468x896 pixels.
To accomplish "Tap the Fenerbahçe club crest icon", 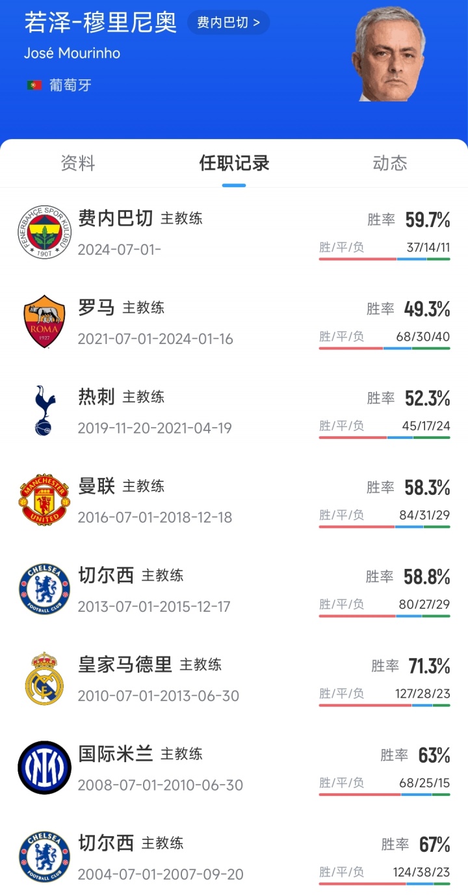I will click(x=44, y=232).
